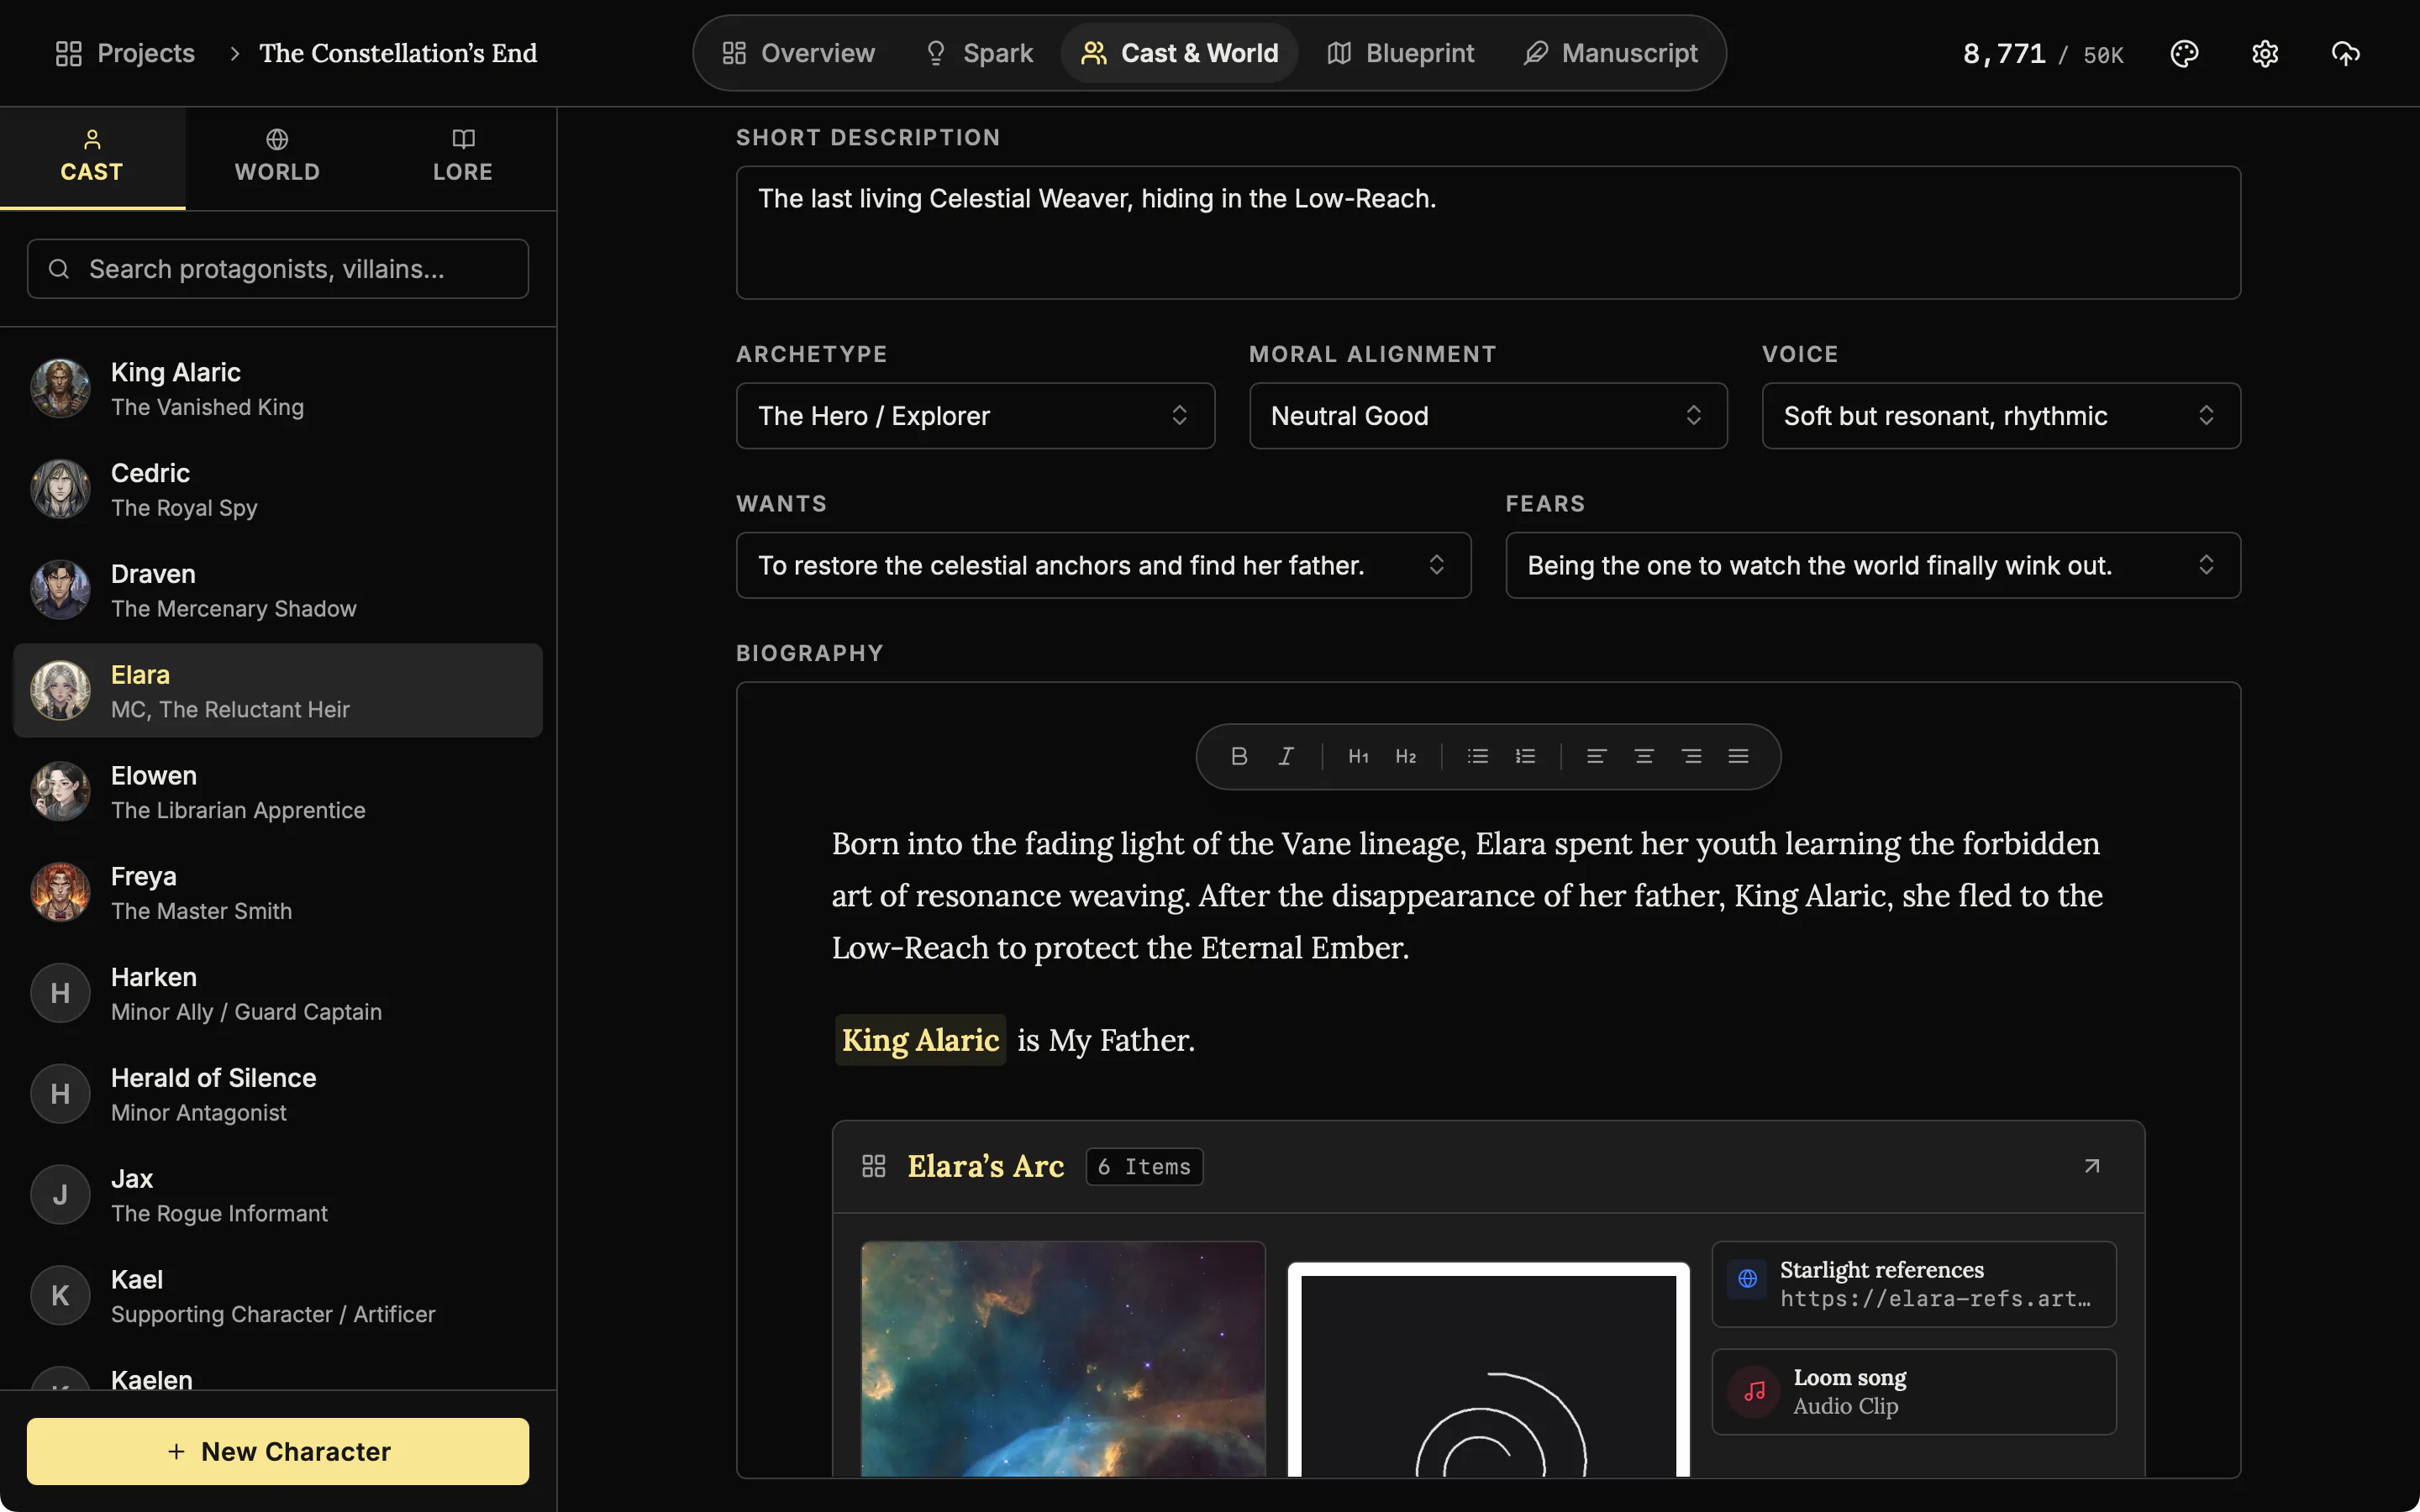The image size is (2420, 1512).
Task: Click the Starlight references globe icon
Action: tap(1747, 1278)
